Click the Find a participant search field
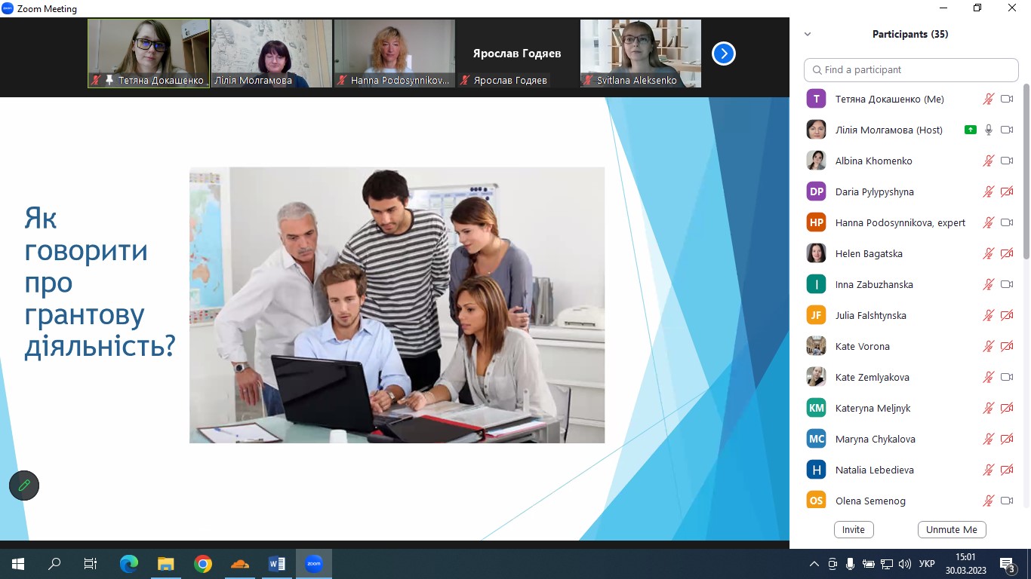Viewport: 1031px width, 579px height. click(911, 69)
